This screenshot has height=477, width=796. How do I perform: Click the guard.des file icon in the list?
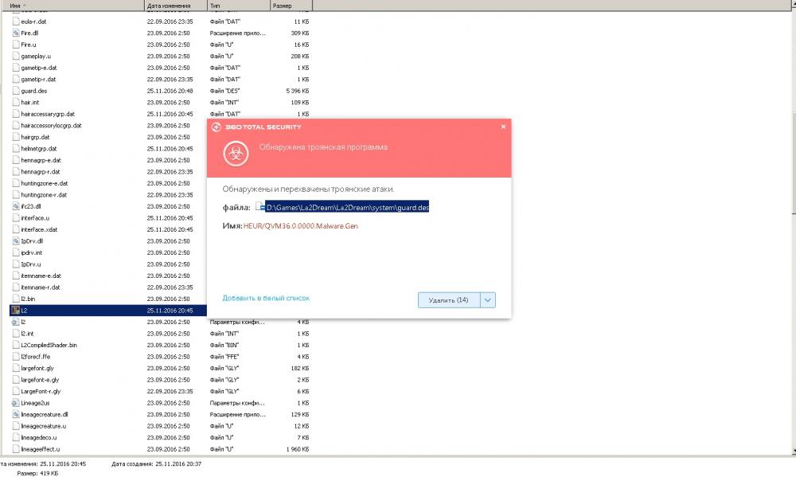pyautogui.click(x=16, y=91)
